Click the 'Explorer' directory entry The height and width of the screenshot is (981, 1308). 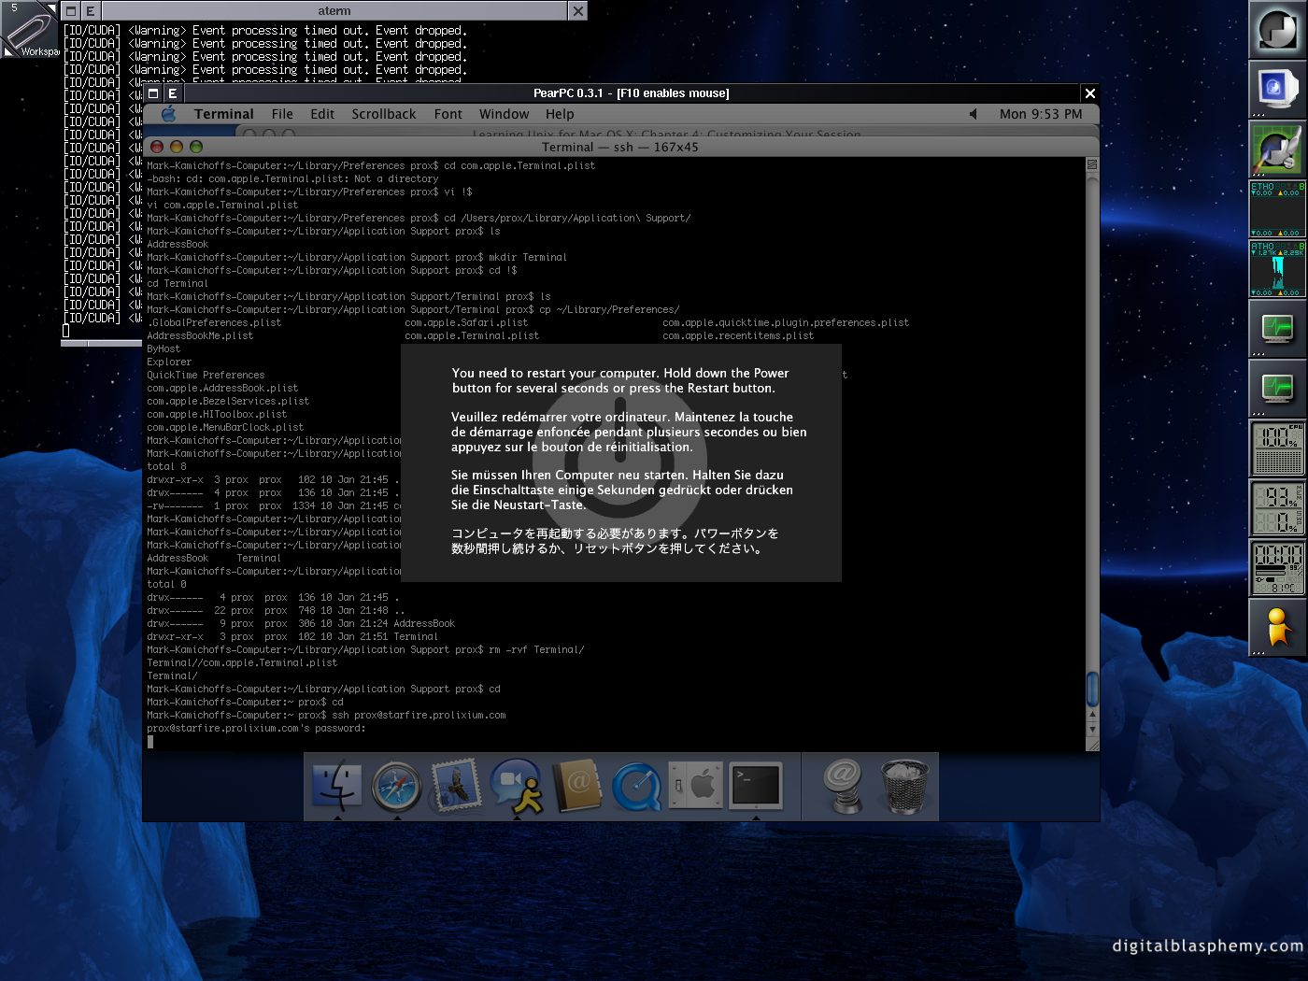click(x=169, y=363)
